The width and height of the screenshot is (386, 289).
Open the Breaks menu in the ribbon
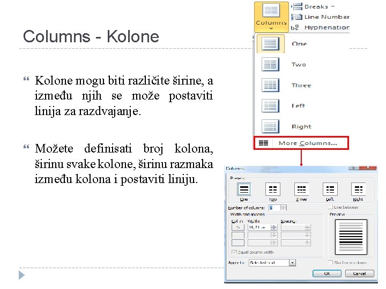pyautogui.click(x=313, y=6)
